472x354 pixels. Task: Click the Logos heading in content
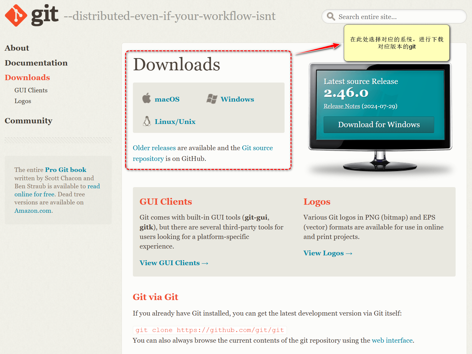pos(317,202)
